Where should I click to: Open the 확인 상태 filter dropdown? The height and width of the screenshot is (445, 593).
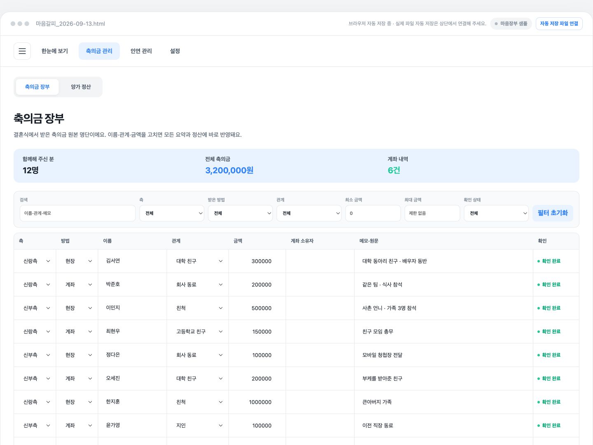(x=496, y=213)
